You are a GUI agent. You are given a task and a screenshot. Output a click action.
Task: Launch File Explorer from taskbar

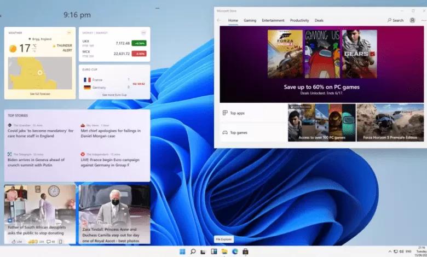pos(224,252)
